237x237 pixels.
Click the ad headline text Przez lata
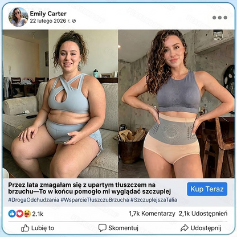89,188
